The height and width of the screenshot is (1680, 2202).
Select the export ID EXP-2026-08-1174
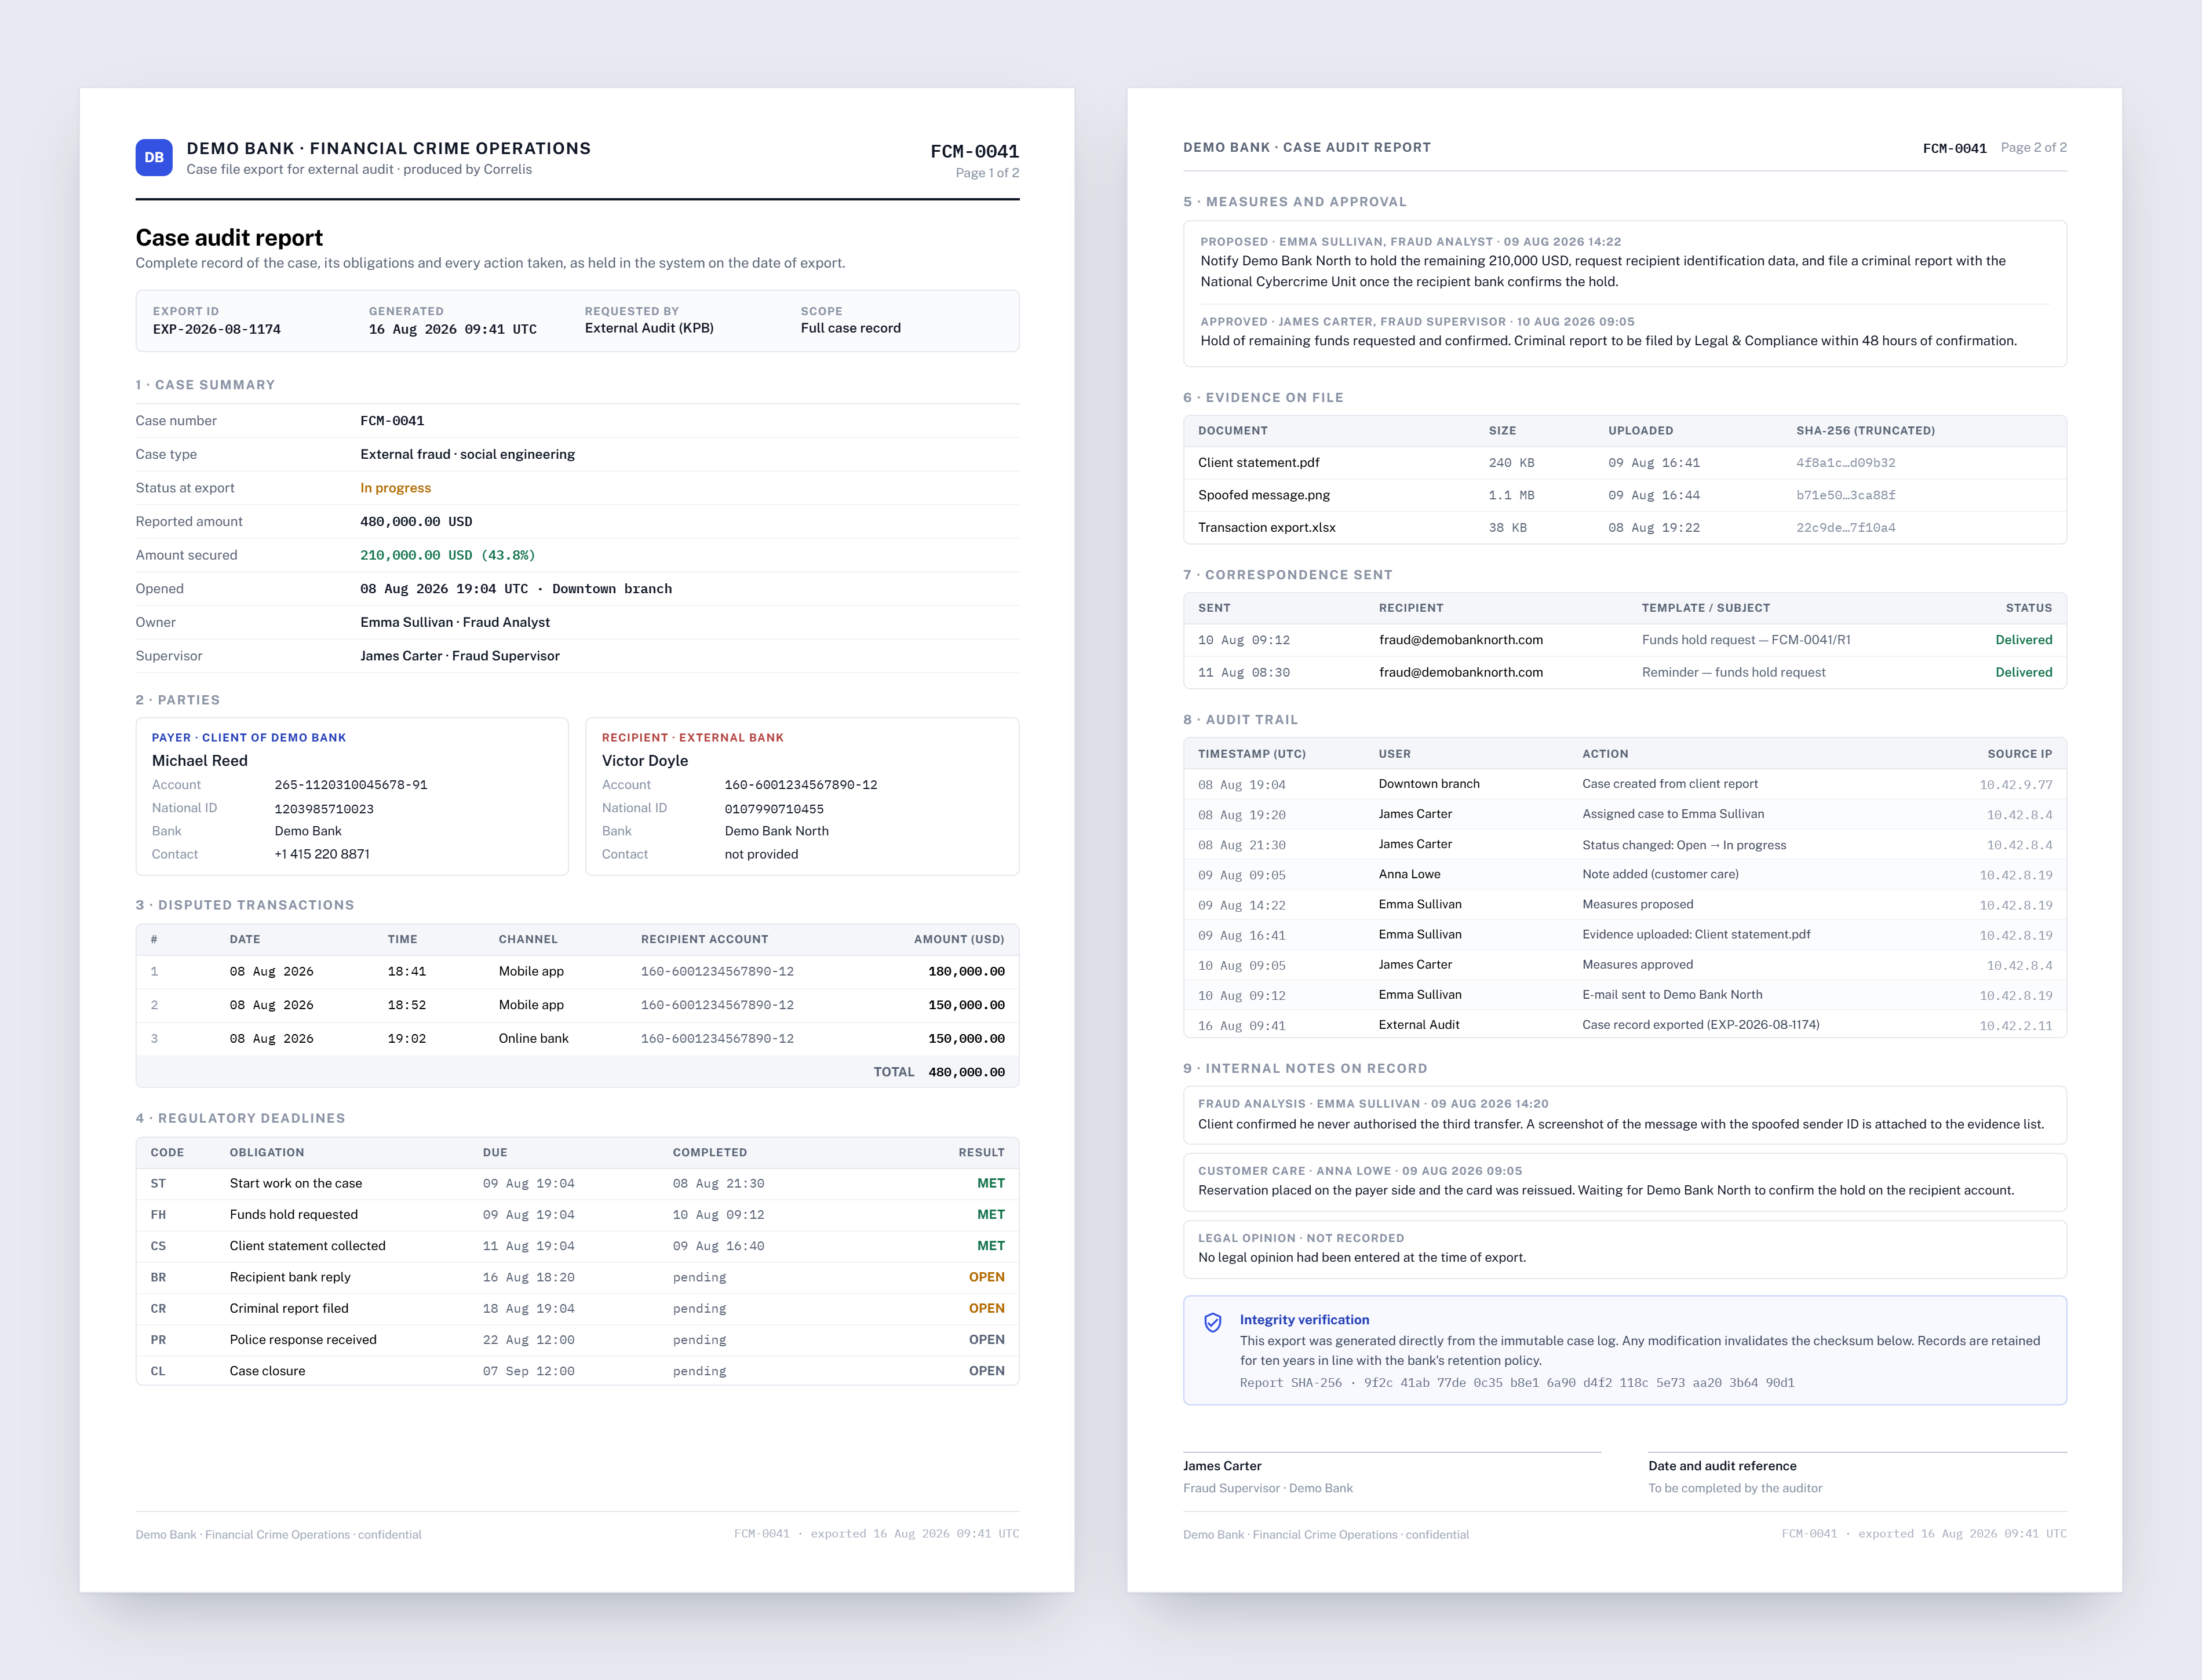point(216,329)
